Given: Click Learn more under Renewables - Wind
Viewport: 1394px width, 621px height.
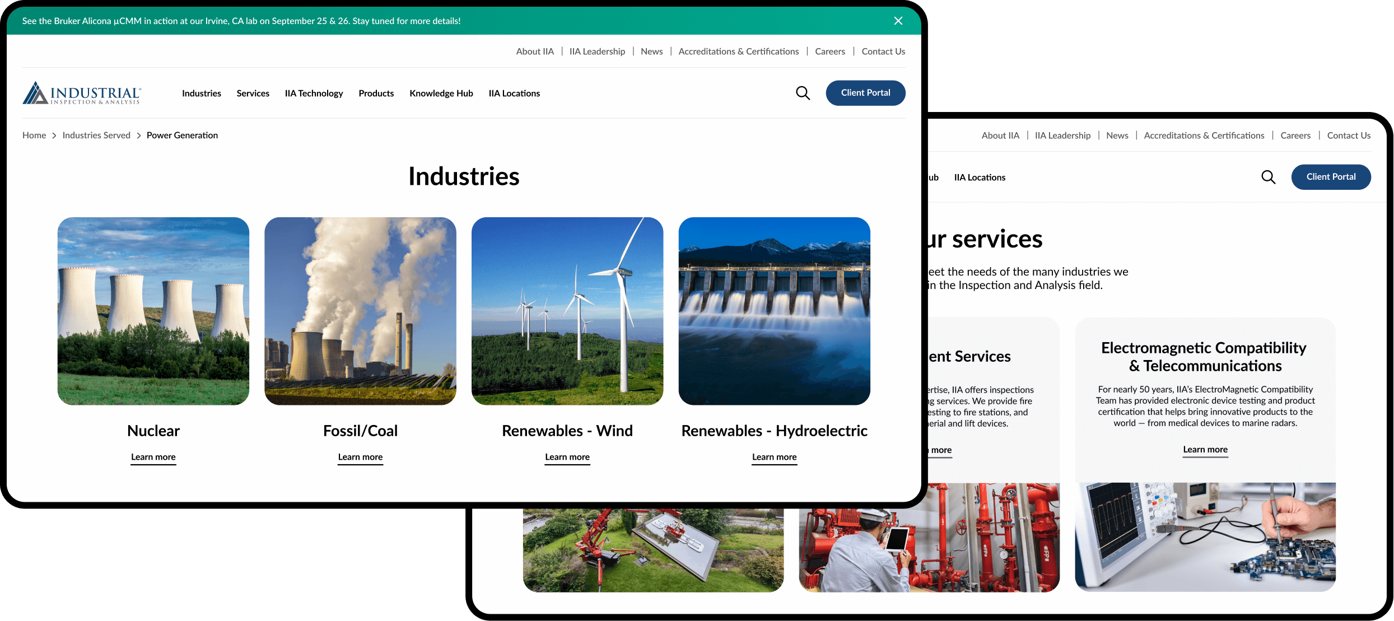Looking at the screenshot, I should point(567,457).
